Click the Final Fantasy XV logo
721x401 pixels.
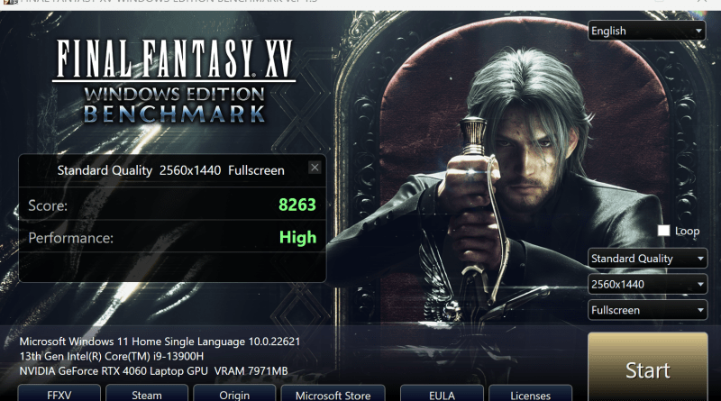coord(174,82)
